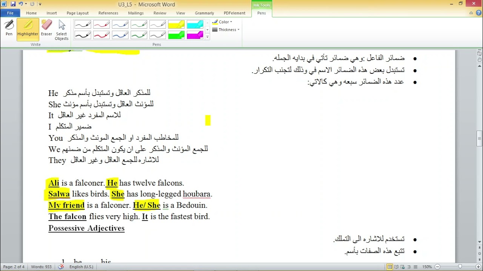Click the underlined words The falcon
The image size is (483, 271).
[x=68, y=217]
